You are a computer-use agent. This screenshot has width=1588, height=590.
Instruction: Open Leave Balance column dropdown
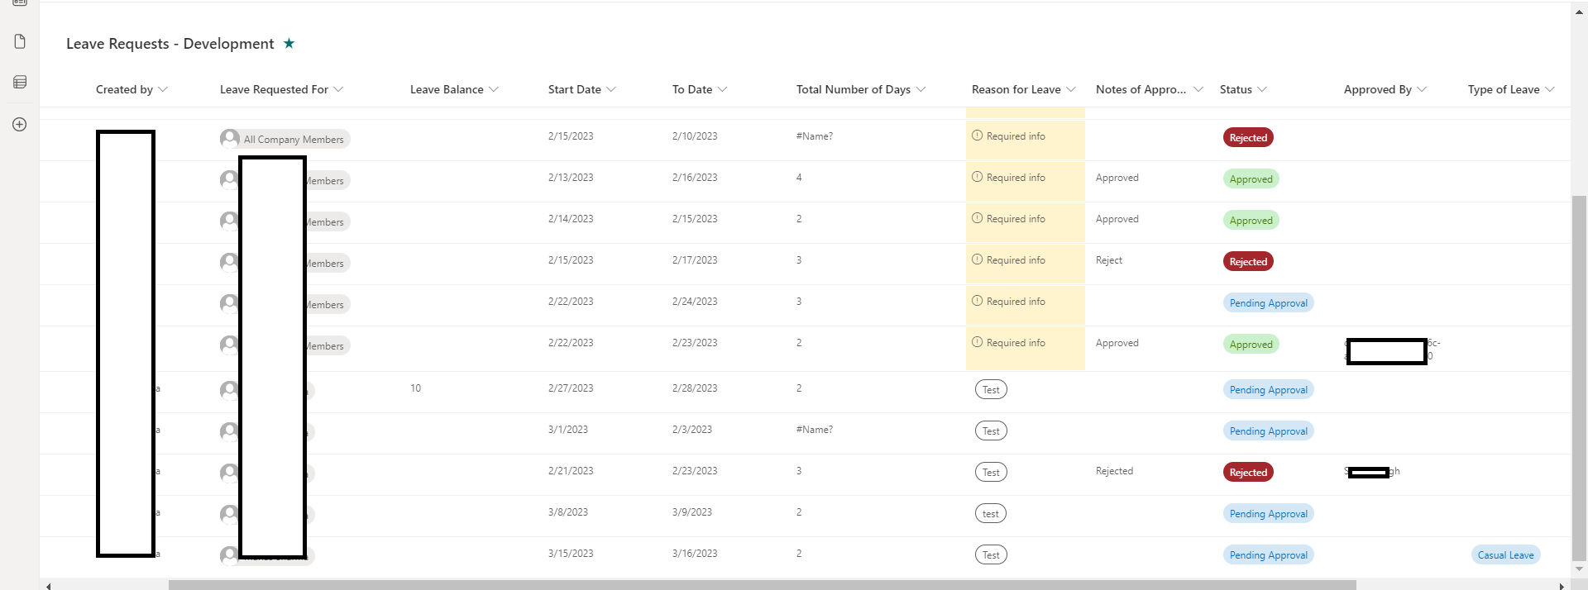pyautogui.click(x=494, y=89)
